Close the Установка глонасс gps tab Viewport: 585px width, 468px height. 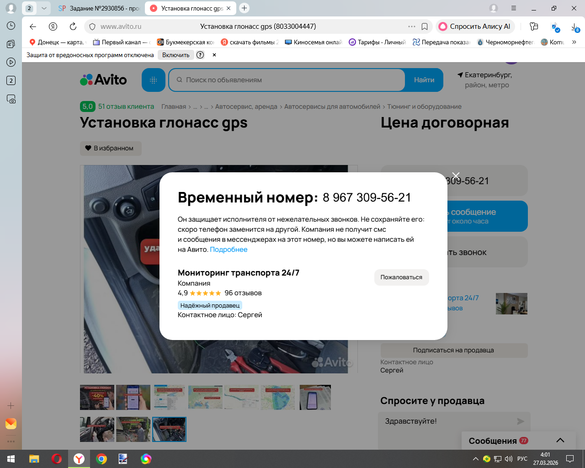pos(229,8)
